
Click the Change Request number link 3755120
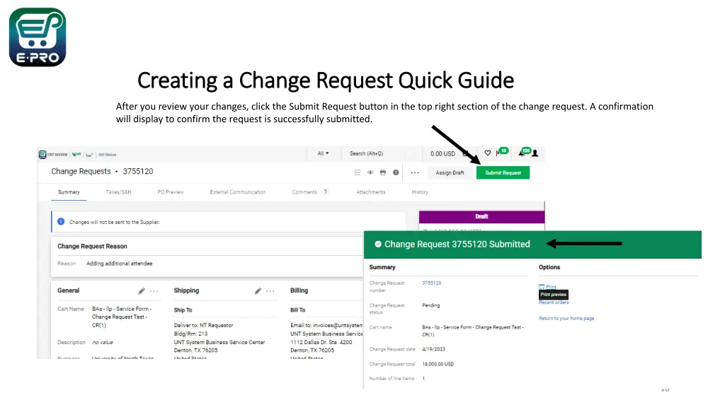[431, 283]
